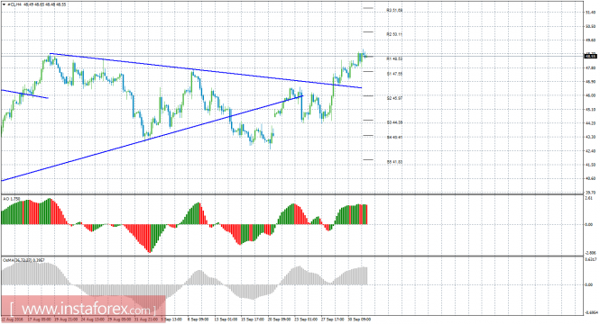600x324 pixels.
Task: Click the small triangle beside #CL,H4 title
Action: pyautogui.click(x=4, y=4)
